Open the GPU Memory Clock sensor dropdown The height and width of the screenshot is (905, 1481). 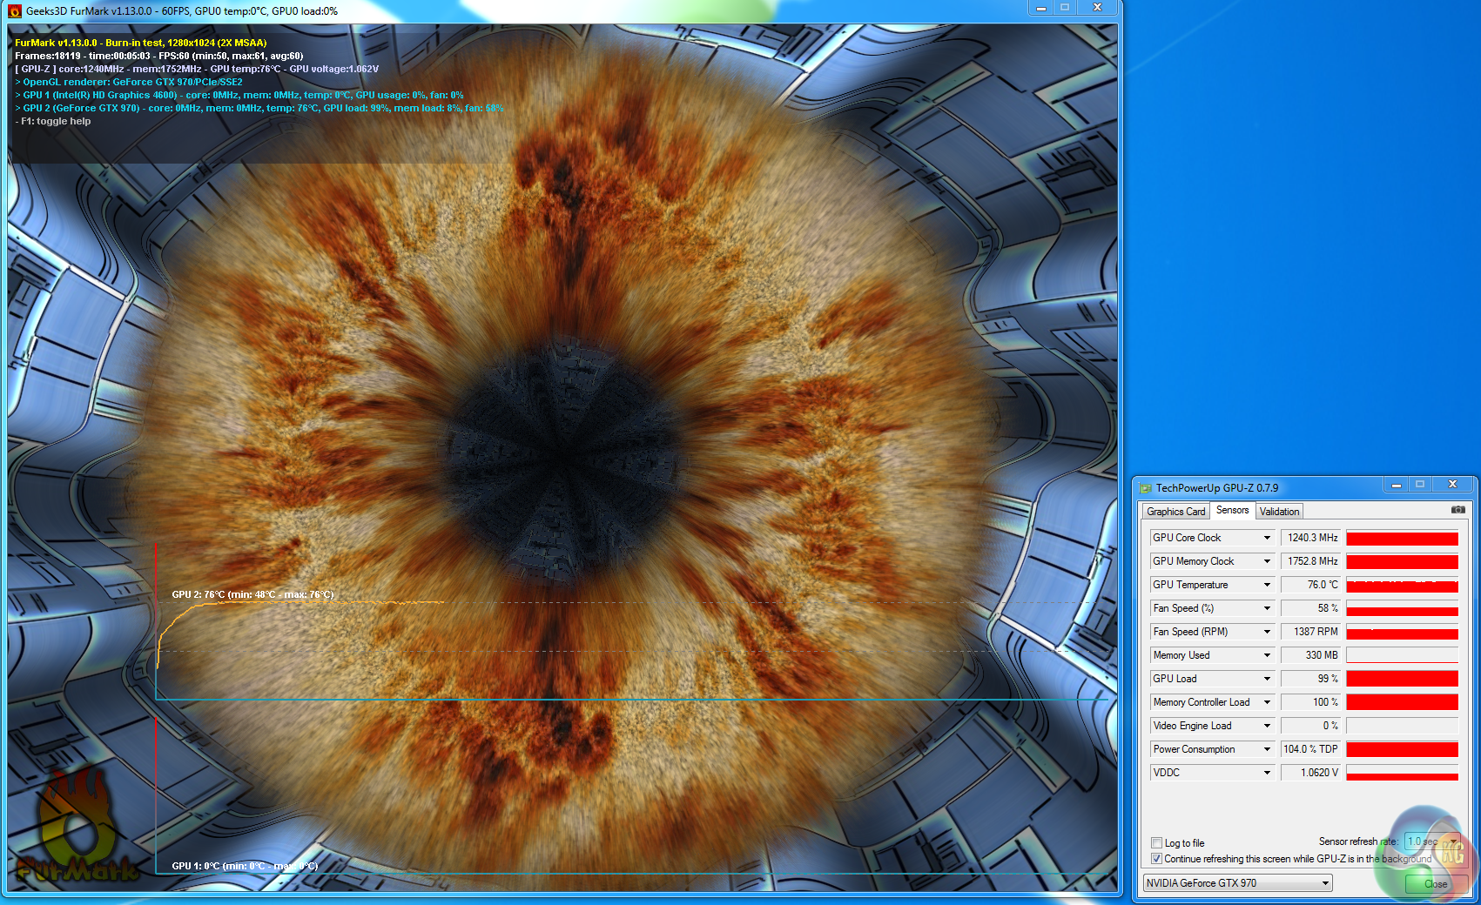pos(1267,561)
